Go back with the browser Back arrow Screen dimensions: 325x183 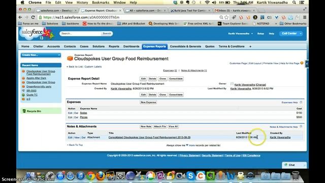pyautogui.click(x=20, y=17)
